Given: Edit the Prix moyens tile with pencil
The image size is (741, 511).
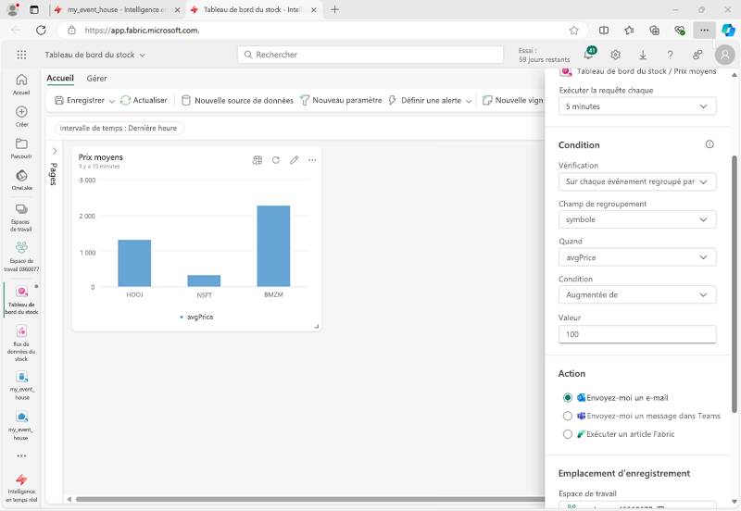Looking at the screenshot, I should (294, 160).
